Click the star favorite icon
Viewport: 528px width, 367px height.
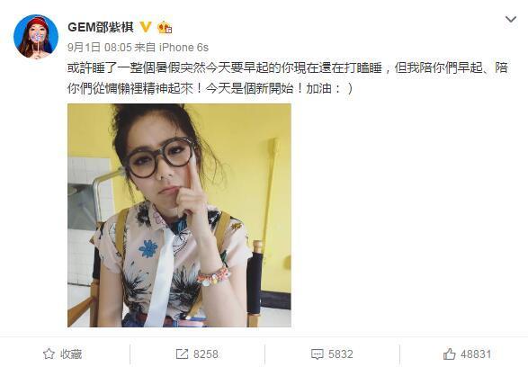tap(49, 354)
